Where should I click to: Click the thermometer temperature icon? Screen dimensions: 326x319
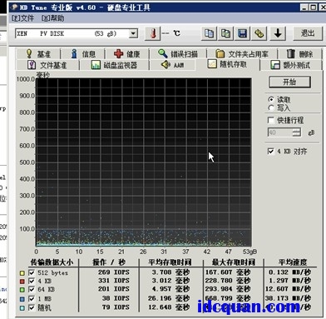pos(153,34)
